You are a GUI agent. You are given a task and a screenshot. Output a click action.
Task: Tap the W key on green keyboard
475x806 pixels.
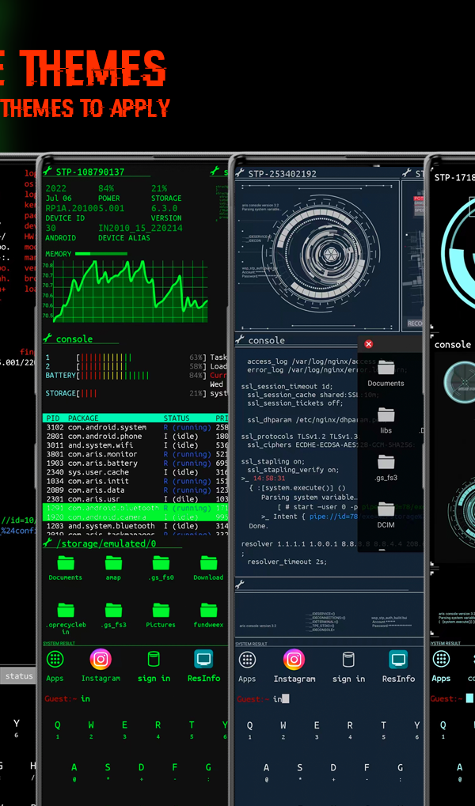click(91, 728)
